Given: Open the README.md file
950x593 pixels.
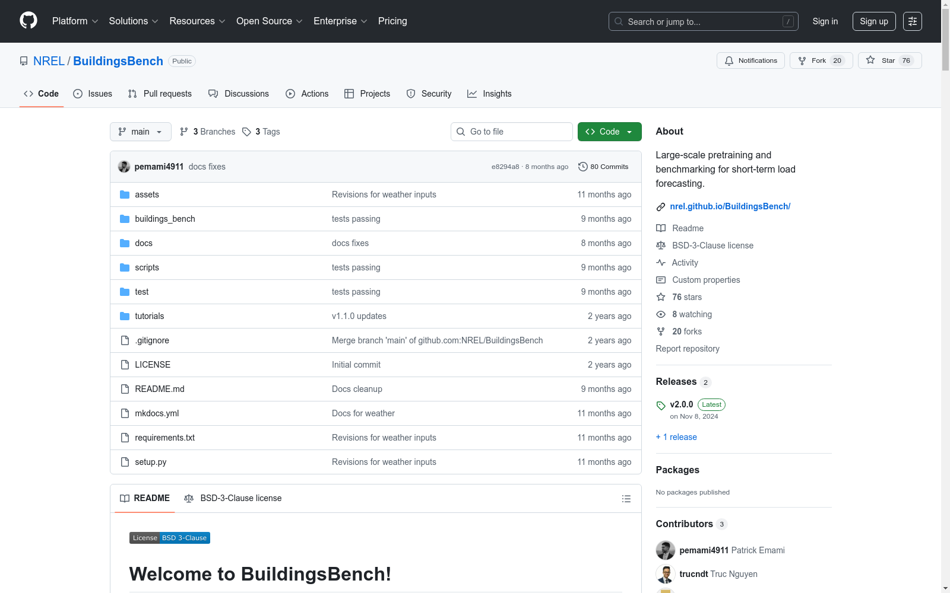Looking at the screenshot, I should (160, 389).
